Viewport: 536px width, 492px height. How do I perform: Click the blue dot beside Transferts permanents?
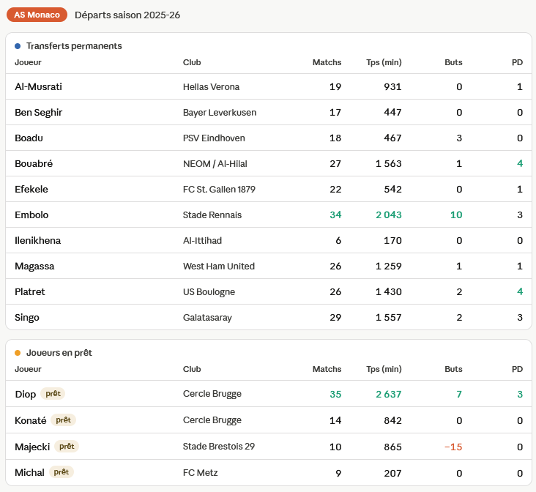18,46
